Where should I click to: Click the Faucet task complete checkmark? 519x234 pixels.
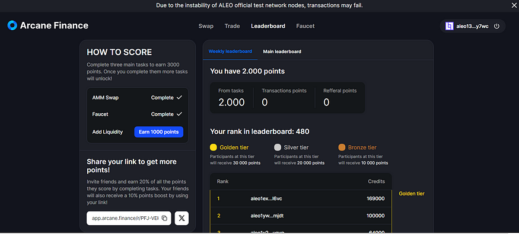(x=179, y=114)
